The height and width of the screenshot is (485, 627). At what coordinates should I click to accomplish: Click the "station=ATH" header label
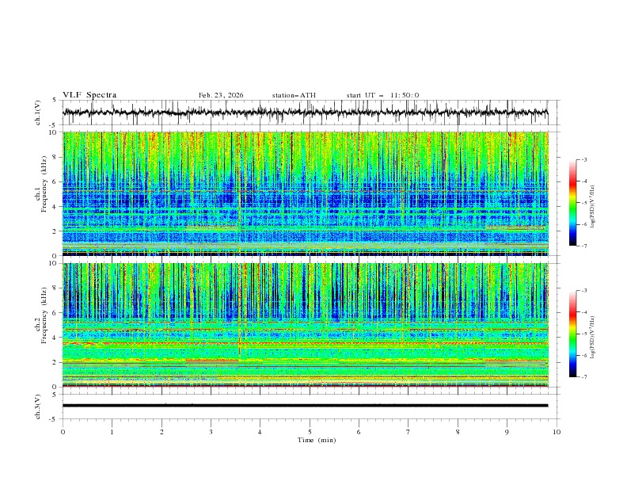coord(294,95)
